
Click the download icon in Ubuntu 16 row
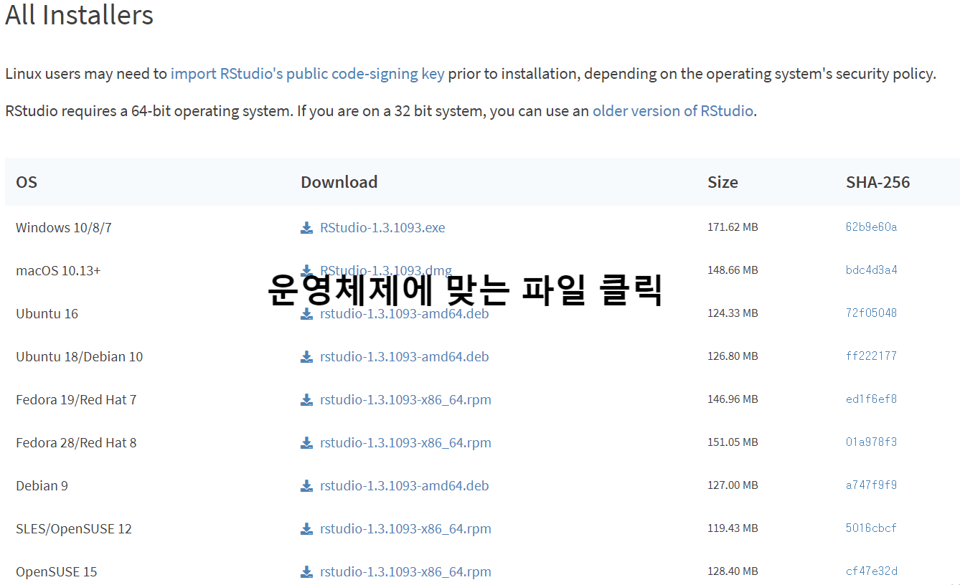pos(306,314)
